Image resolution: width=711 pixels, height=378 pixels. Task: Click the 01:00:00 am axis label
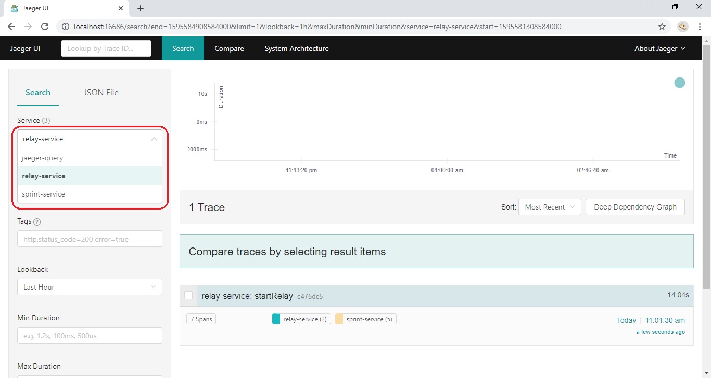click(447, 170)
